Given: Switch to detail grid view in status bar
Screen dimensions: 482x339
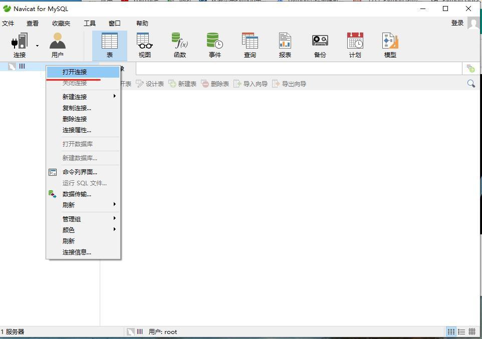Looking at the screenshot, I should pos(472,331).
